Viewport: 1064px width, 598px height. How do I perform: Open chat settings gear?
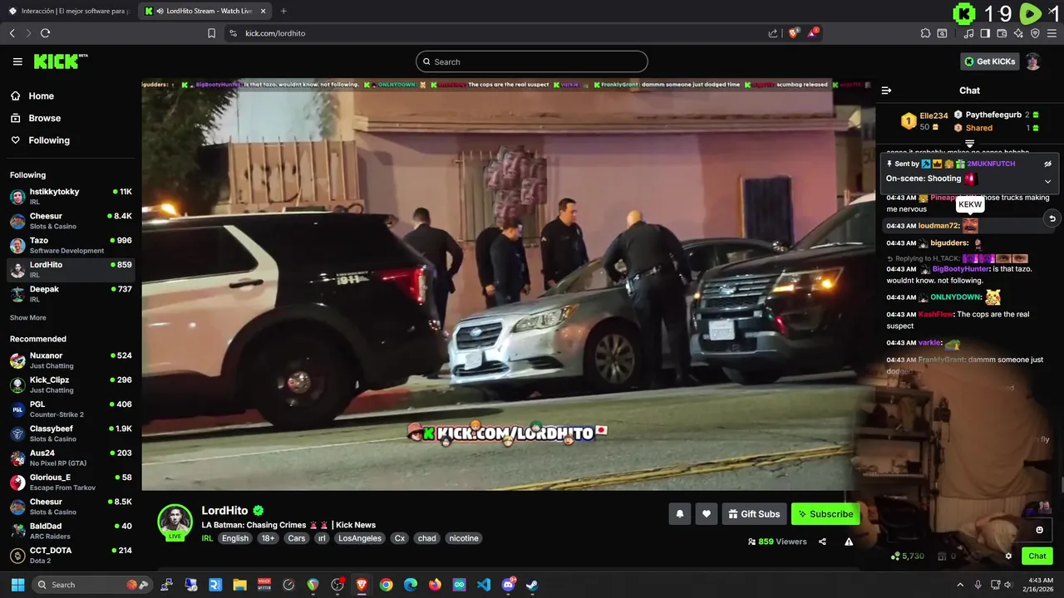point(1008,556)
